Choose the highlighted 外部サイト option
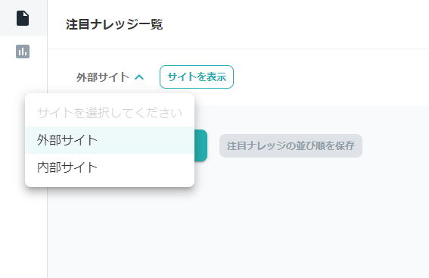The width and height of the screenshot is (429, 278). click(x=110, y=140)
